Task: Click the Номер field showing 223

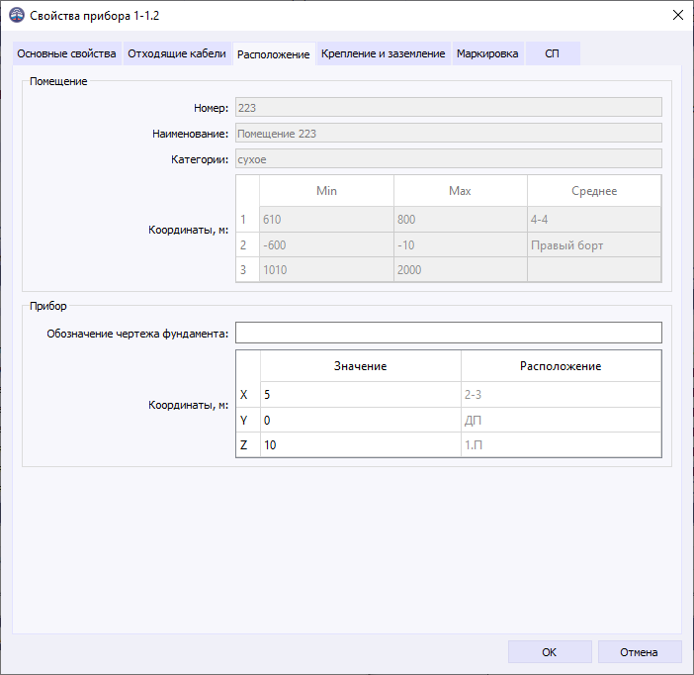Action: (x=449, y=108)
